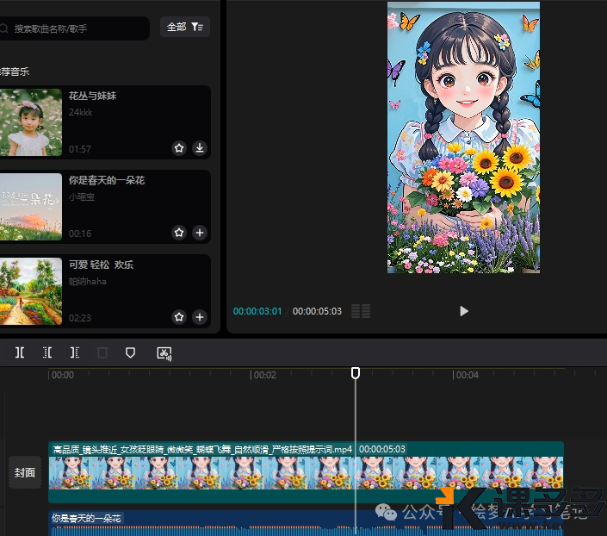The height and width of the screenshot is (536, 607).
Task: Click the 封面 cover button
Action: coord(25,472)
